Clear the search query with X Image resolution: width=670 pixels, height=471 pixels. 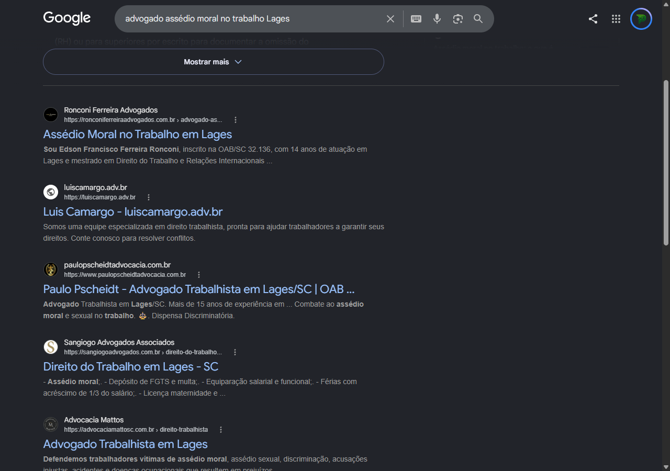[390, 19]
